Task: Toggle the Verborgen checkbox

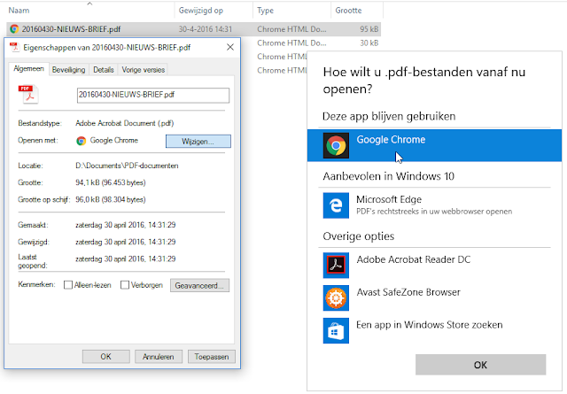Action: pos(125,285)
